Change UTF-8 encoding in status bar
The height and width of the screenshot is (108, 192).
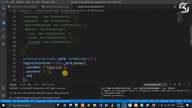[x=152, y=101]
